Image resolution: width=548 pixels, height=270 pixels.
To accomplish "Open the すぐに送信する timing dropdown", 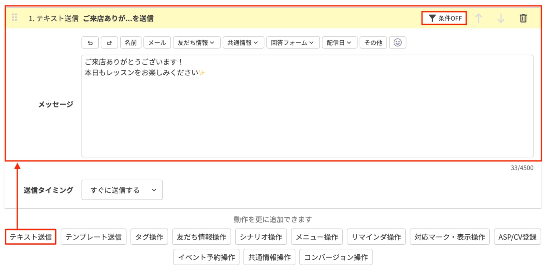I will coord(122,190).
